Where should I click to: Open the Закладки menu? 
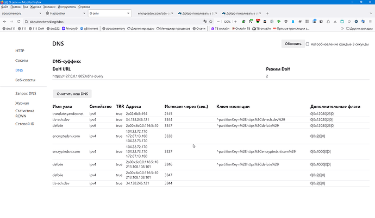[49, 7]
